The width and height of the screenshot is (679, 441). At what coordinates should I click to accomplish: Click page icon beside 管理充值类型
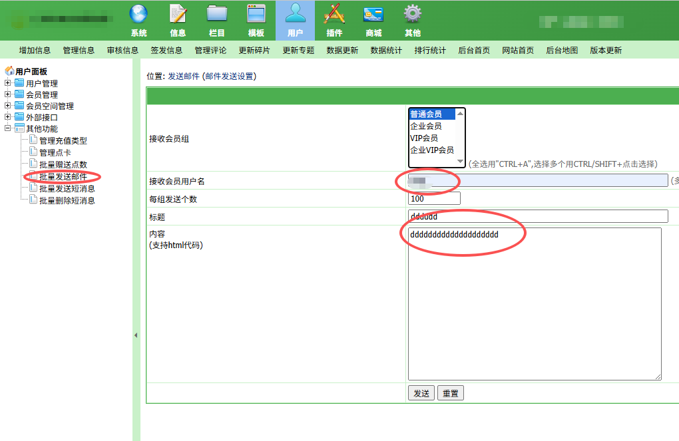(33, 140)
